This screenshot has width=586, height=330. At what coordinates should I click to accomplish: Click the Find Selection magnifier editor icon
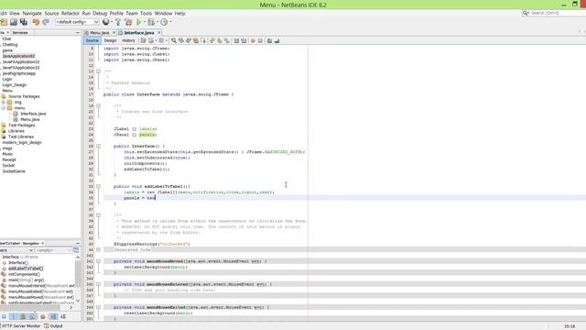tap(173, 40)
